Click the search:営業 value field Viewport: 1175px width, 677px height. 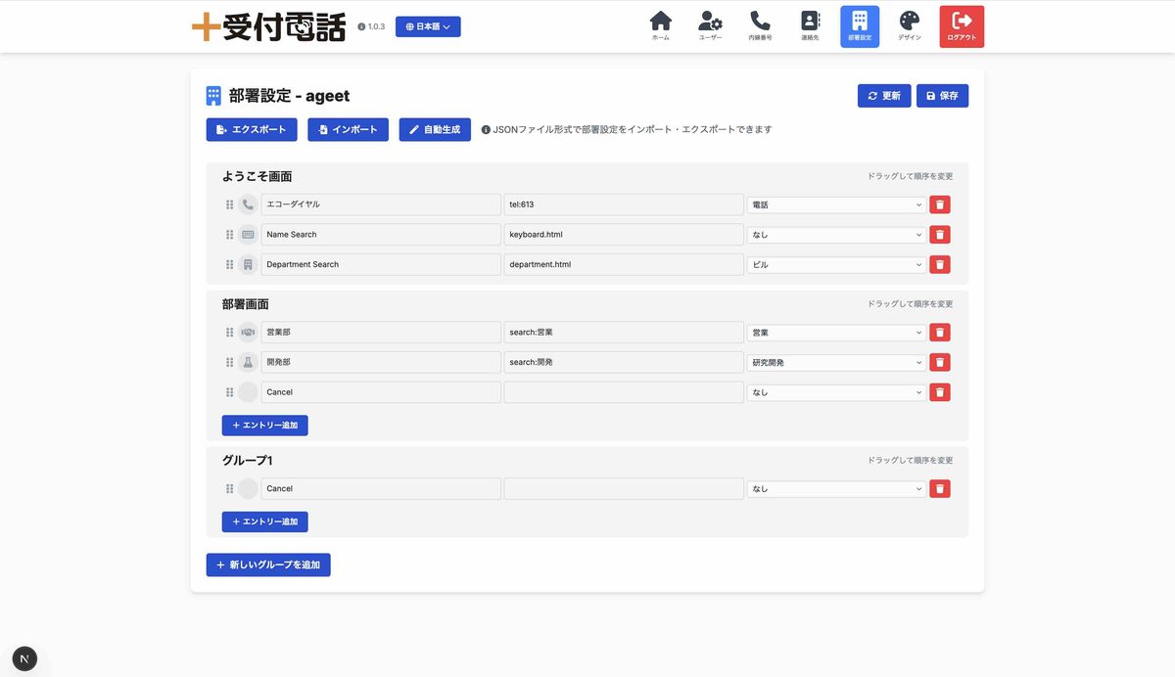[624, 333]
